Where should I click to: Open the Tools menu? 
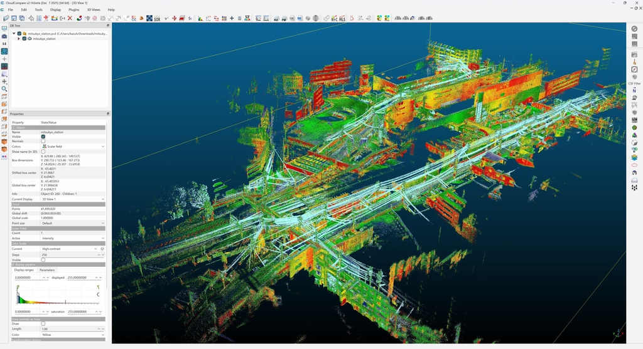pyautogui.click(x=38, y=9)
